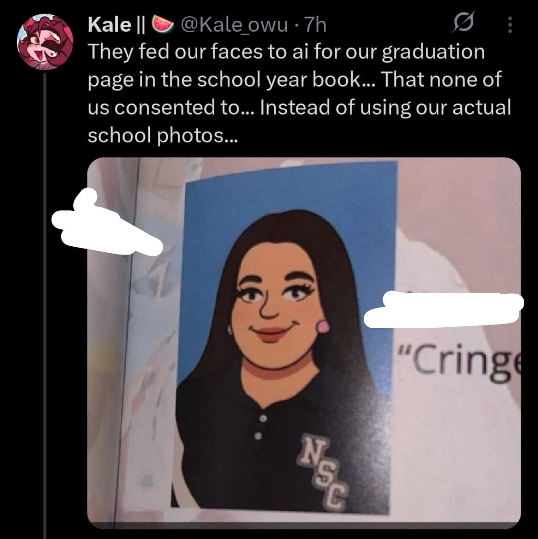Viewport: 538px width, 539px height.
Task: Click the white scribble left of the portrait
Action: 106,226
